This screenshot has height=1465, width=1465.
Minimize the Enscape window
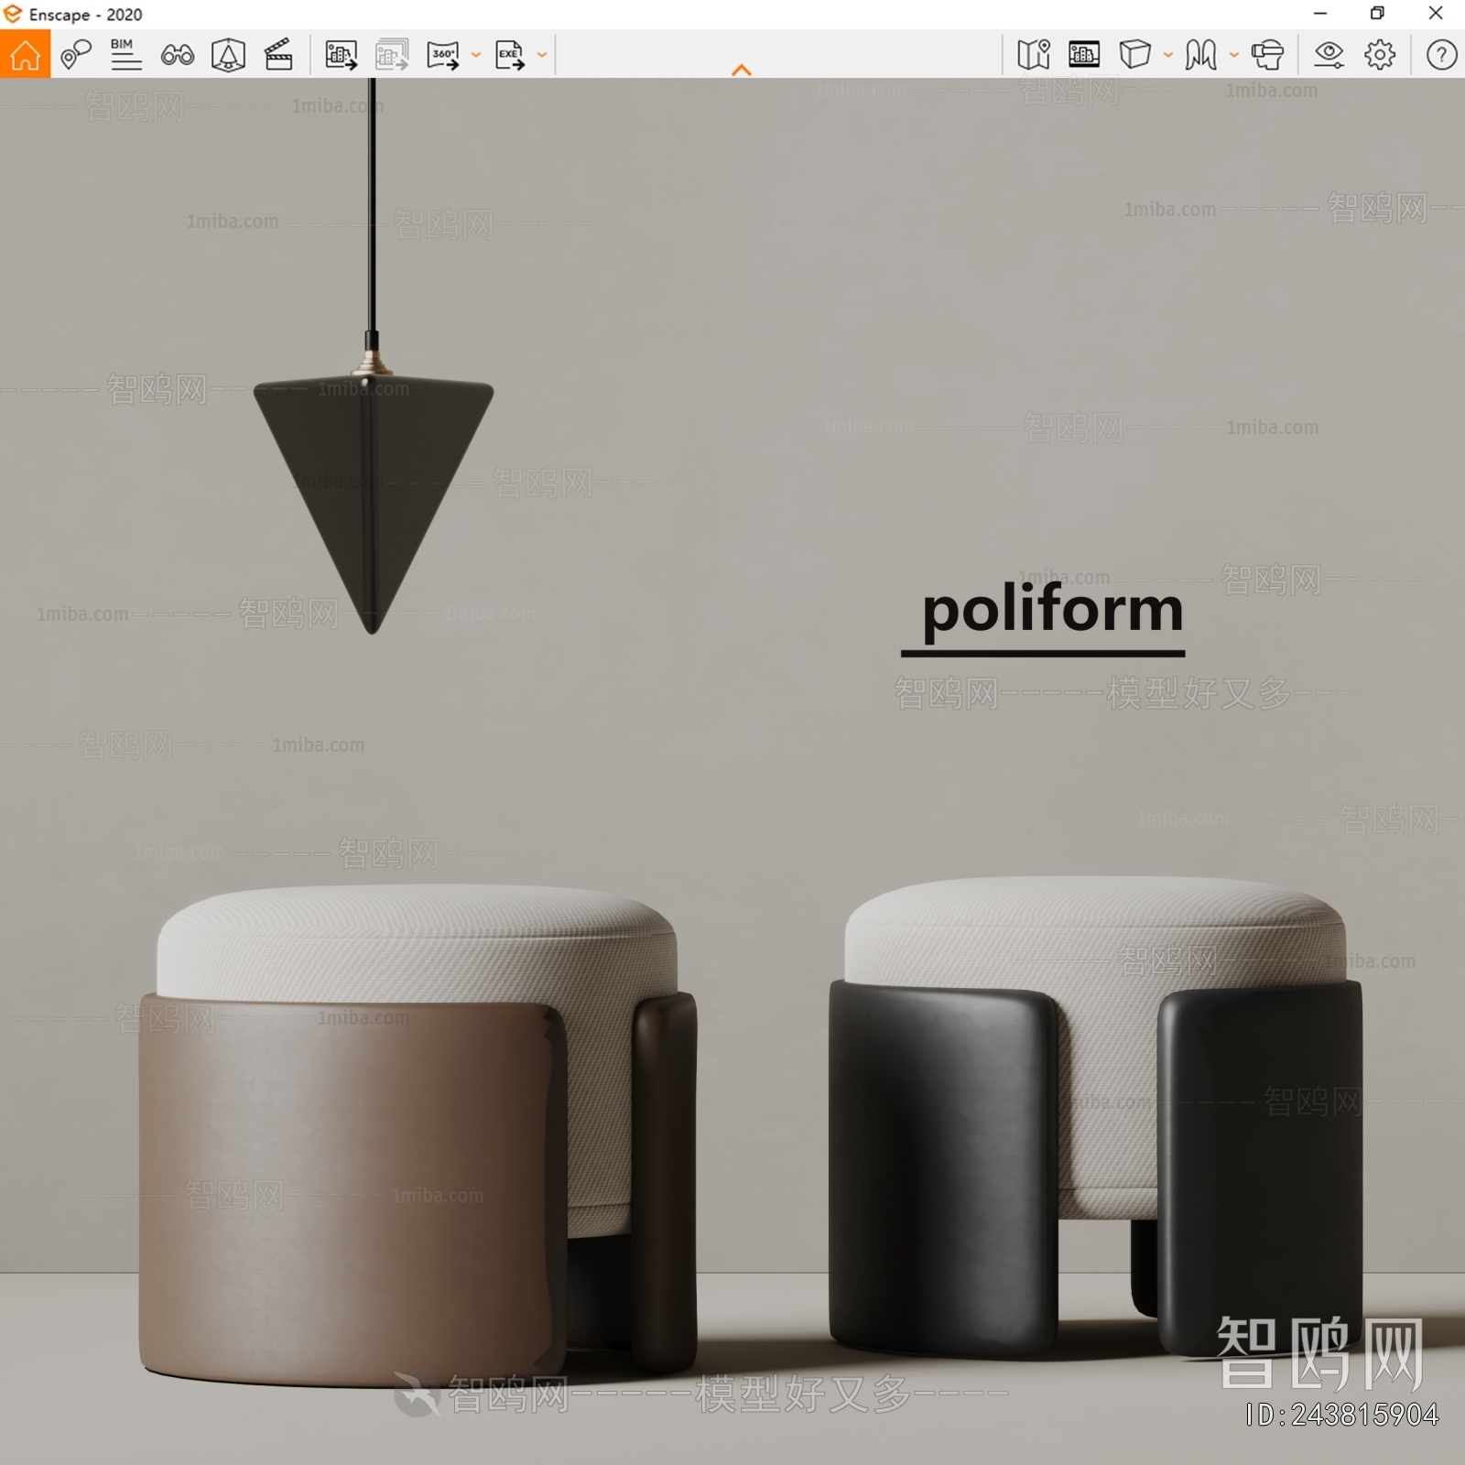(x=1320, y=14)
